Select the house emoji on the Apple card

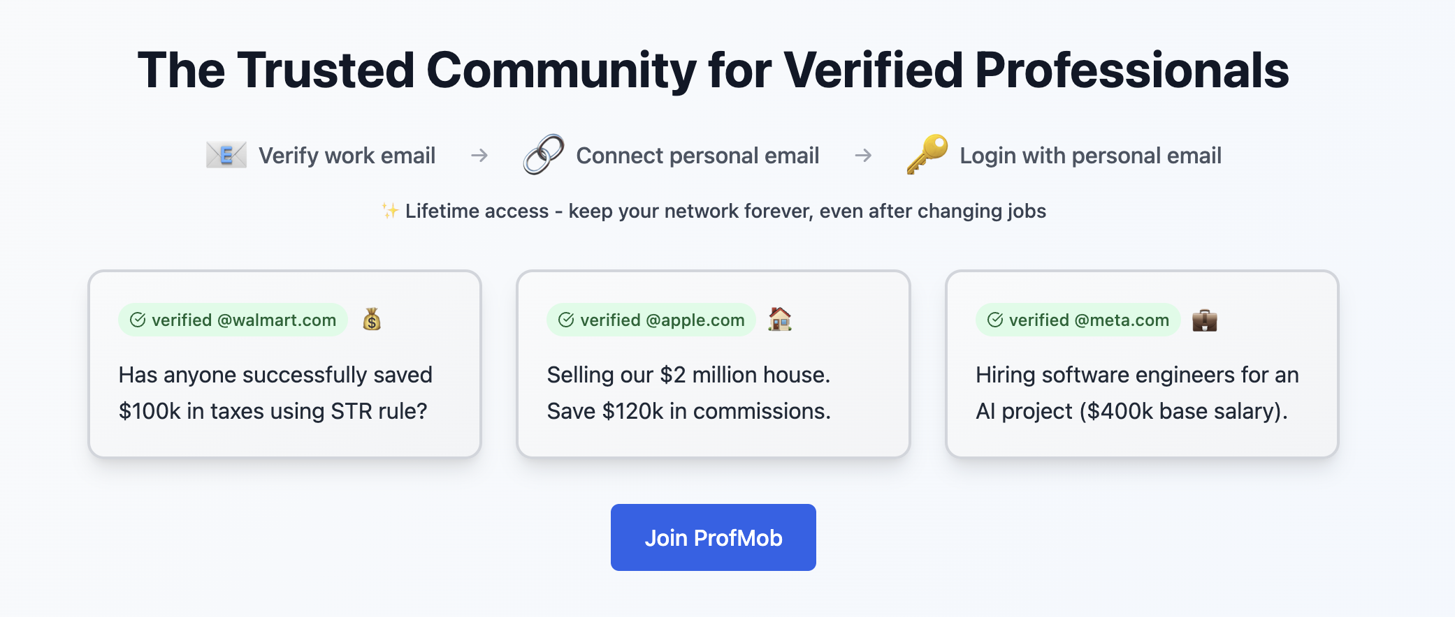click(781, 320)
